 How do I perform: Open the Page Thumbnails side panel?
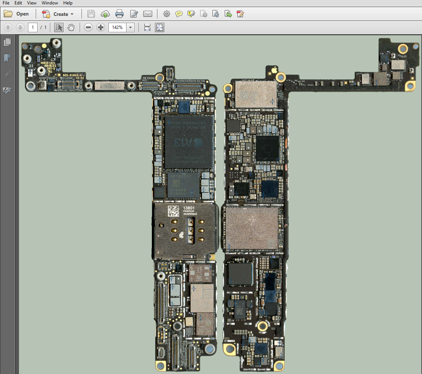(x=7, y=42)
